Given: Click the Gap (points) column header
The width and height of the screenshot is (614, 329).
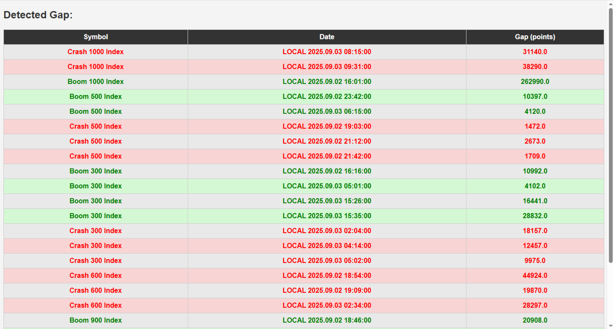Looking at the screenshot, I should point(535,37).
